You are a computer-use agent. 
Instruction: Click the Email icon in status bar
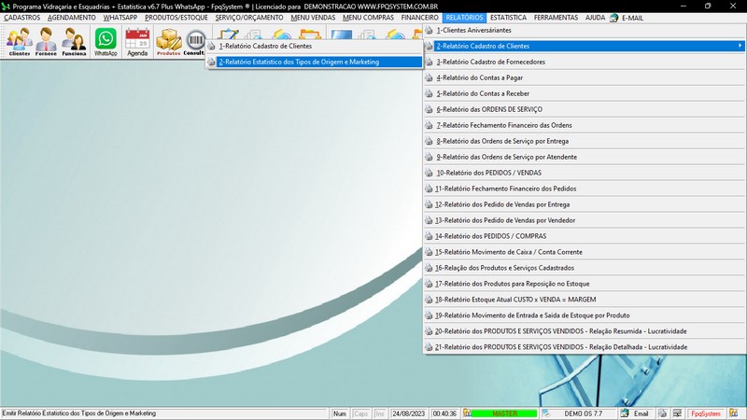point(635,413)
